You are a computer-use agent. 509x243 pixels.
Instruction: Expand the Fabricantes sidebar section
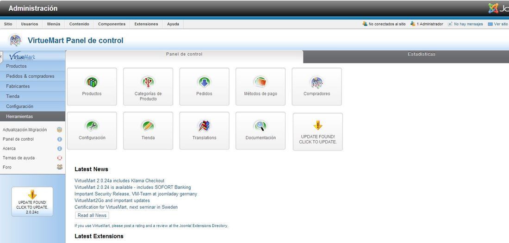coord(32,86)
